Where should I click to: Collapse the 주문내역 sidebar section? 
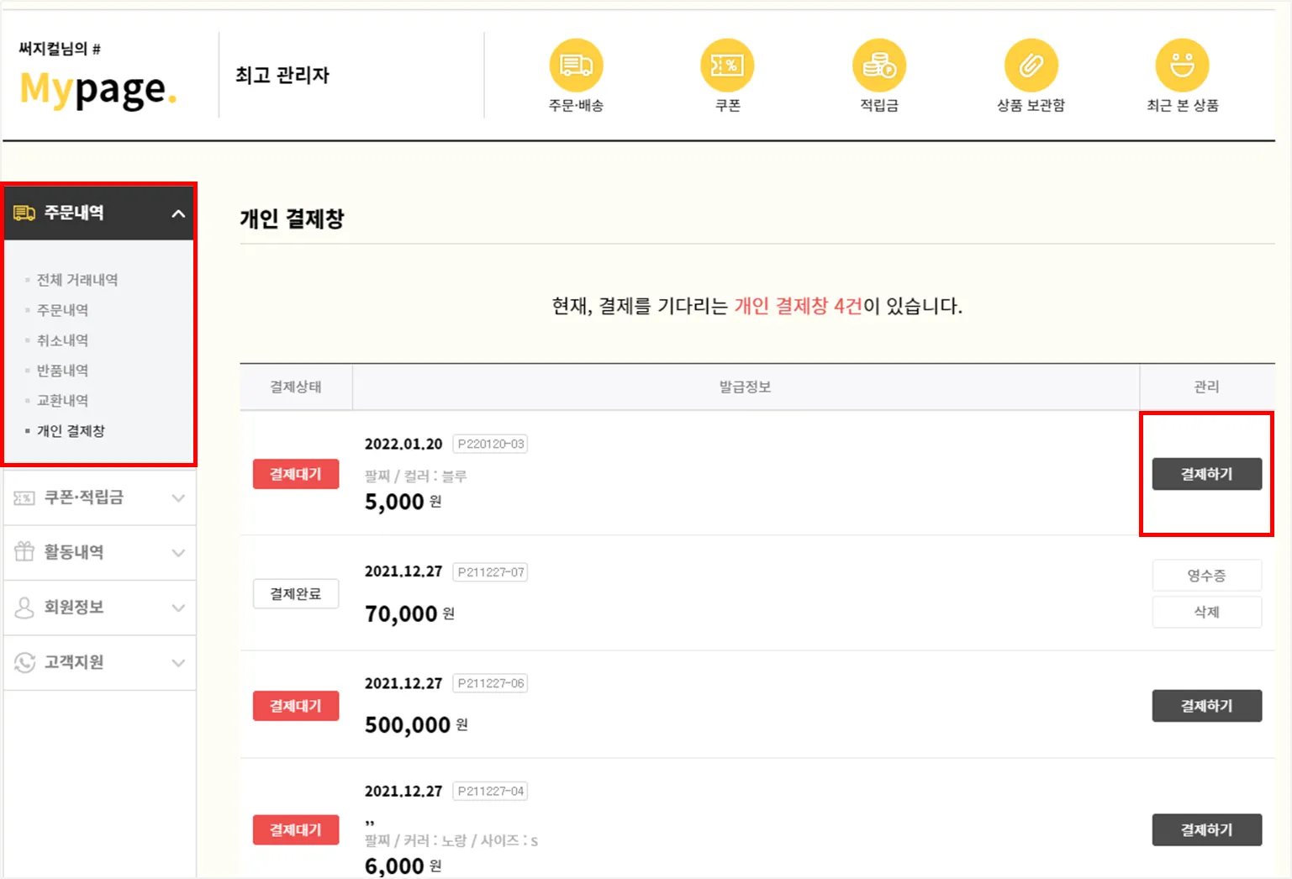pyautogui.click(x=178, y=213)
